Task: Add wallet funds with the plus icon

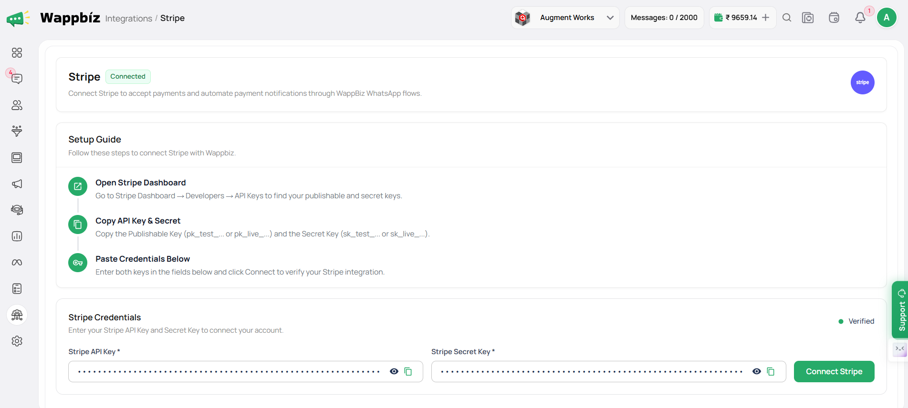Action: coord(766,18)
